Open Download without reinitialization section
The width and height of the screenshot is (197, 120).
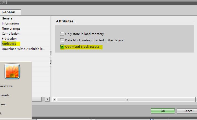23,49
